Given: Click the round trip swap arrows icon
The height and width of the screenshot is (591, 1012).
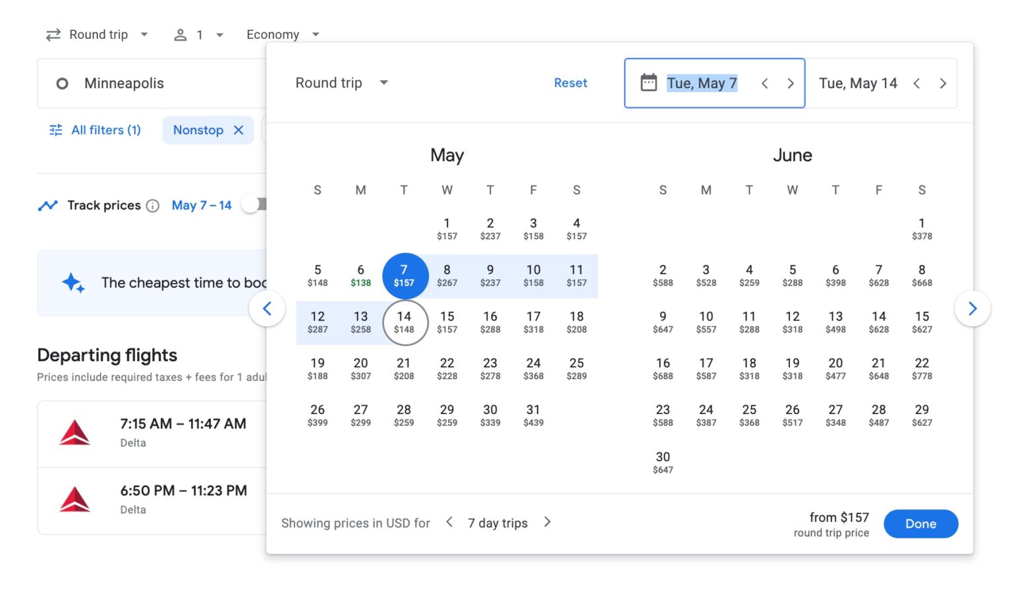Looking at the screenshot, I should click(53, 34).
